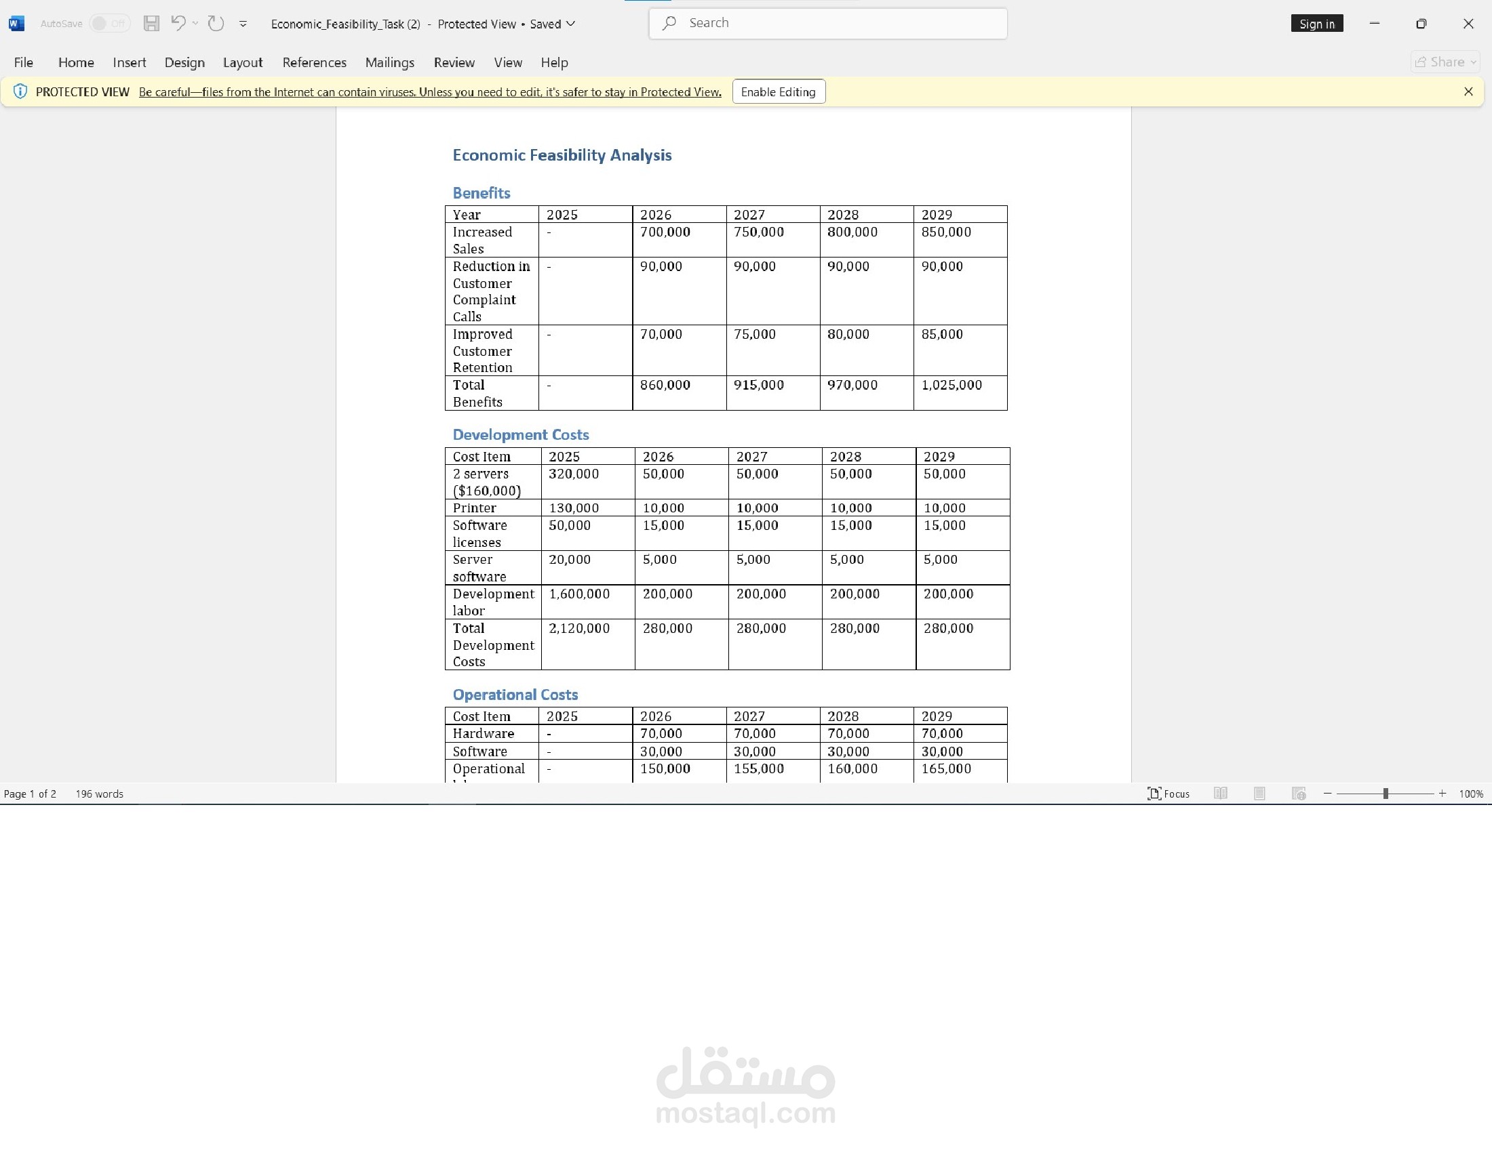This screenshot has width=1492, height=1152.
Task: Expand the file name Saved dropdown
Action: tap(571, 24)
